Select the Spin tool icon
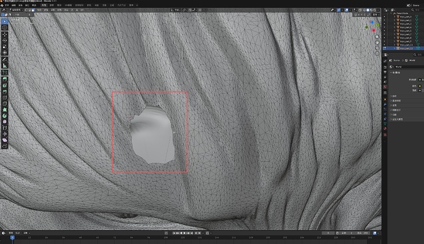This screenshot has width=424, height=244. pos(4,116)
